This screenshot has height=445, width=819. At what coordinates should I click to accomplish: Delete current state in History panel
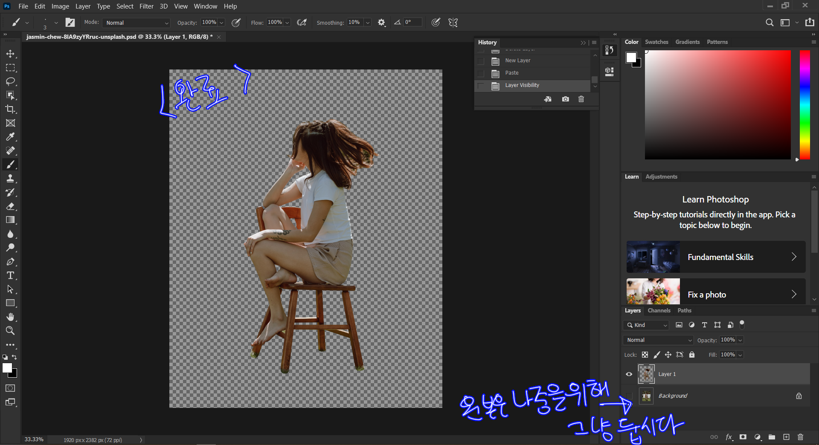coord(581,99)
